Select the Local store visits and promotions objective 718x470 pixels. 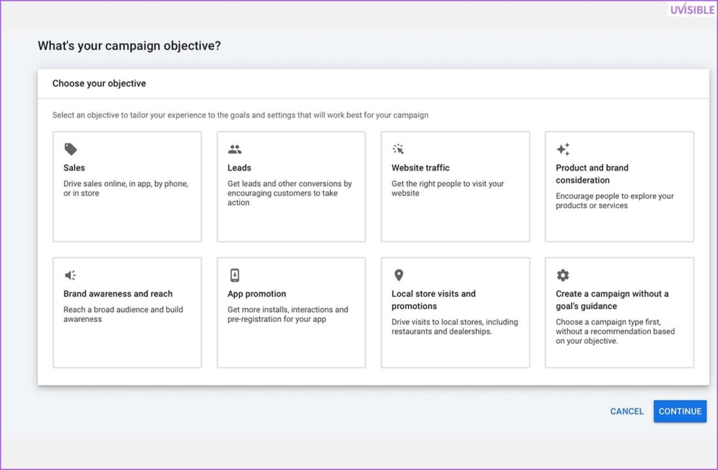coord(455,312)
